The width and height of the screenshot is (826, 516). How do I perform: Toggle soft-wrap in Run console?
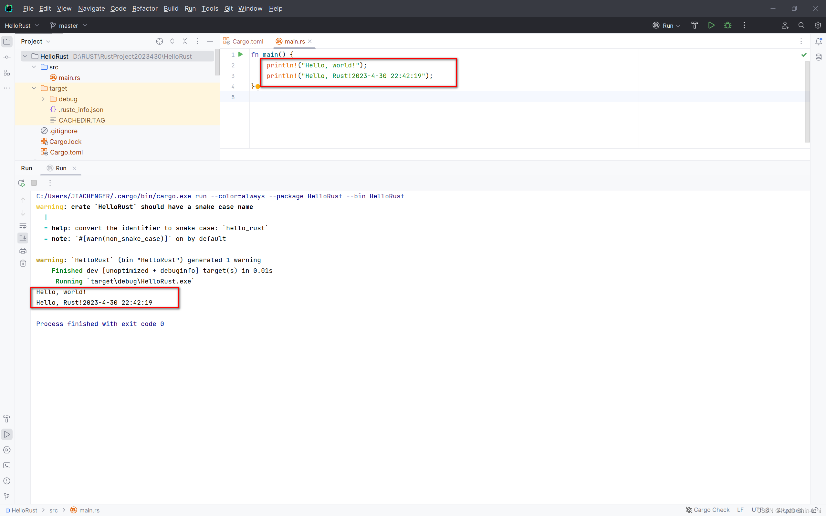pos(23,225)
